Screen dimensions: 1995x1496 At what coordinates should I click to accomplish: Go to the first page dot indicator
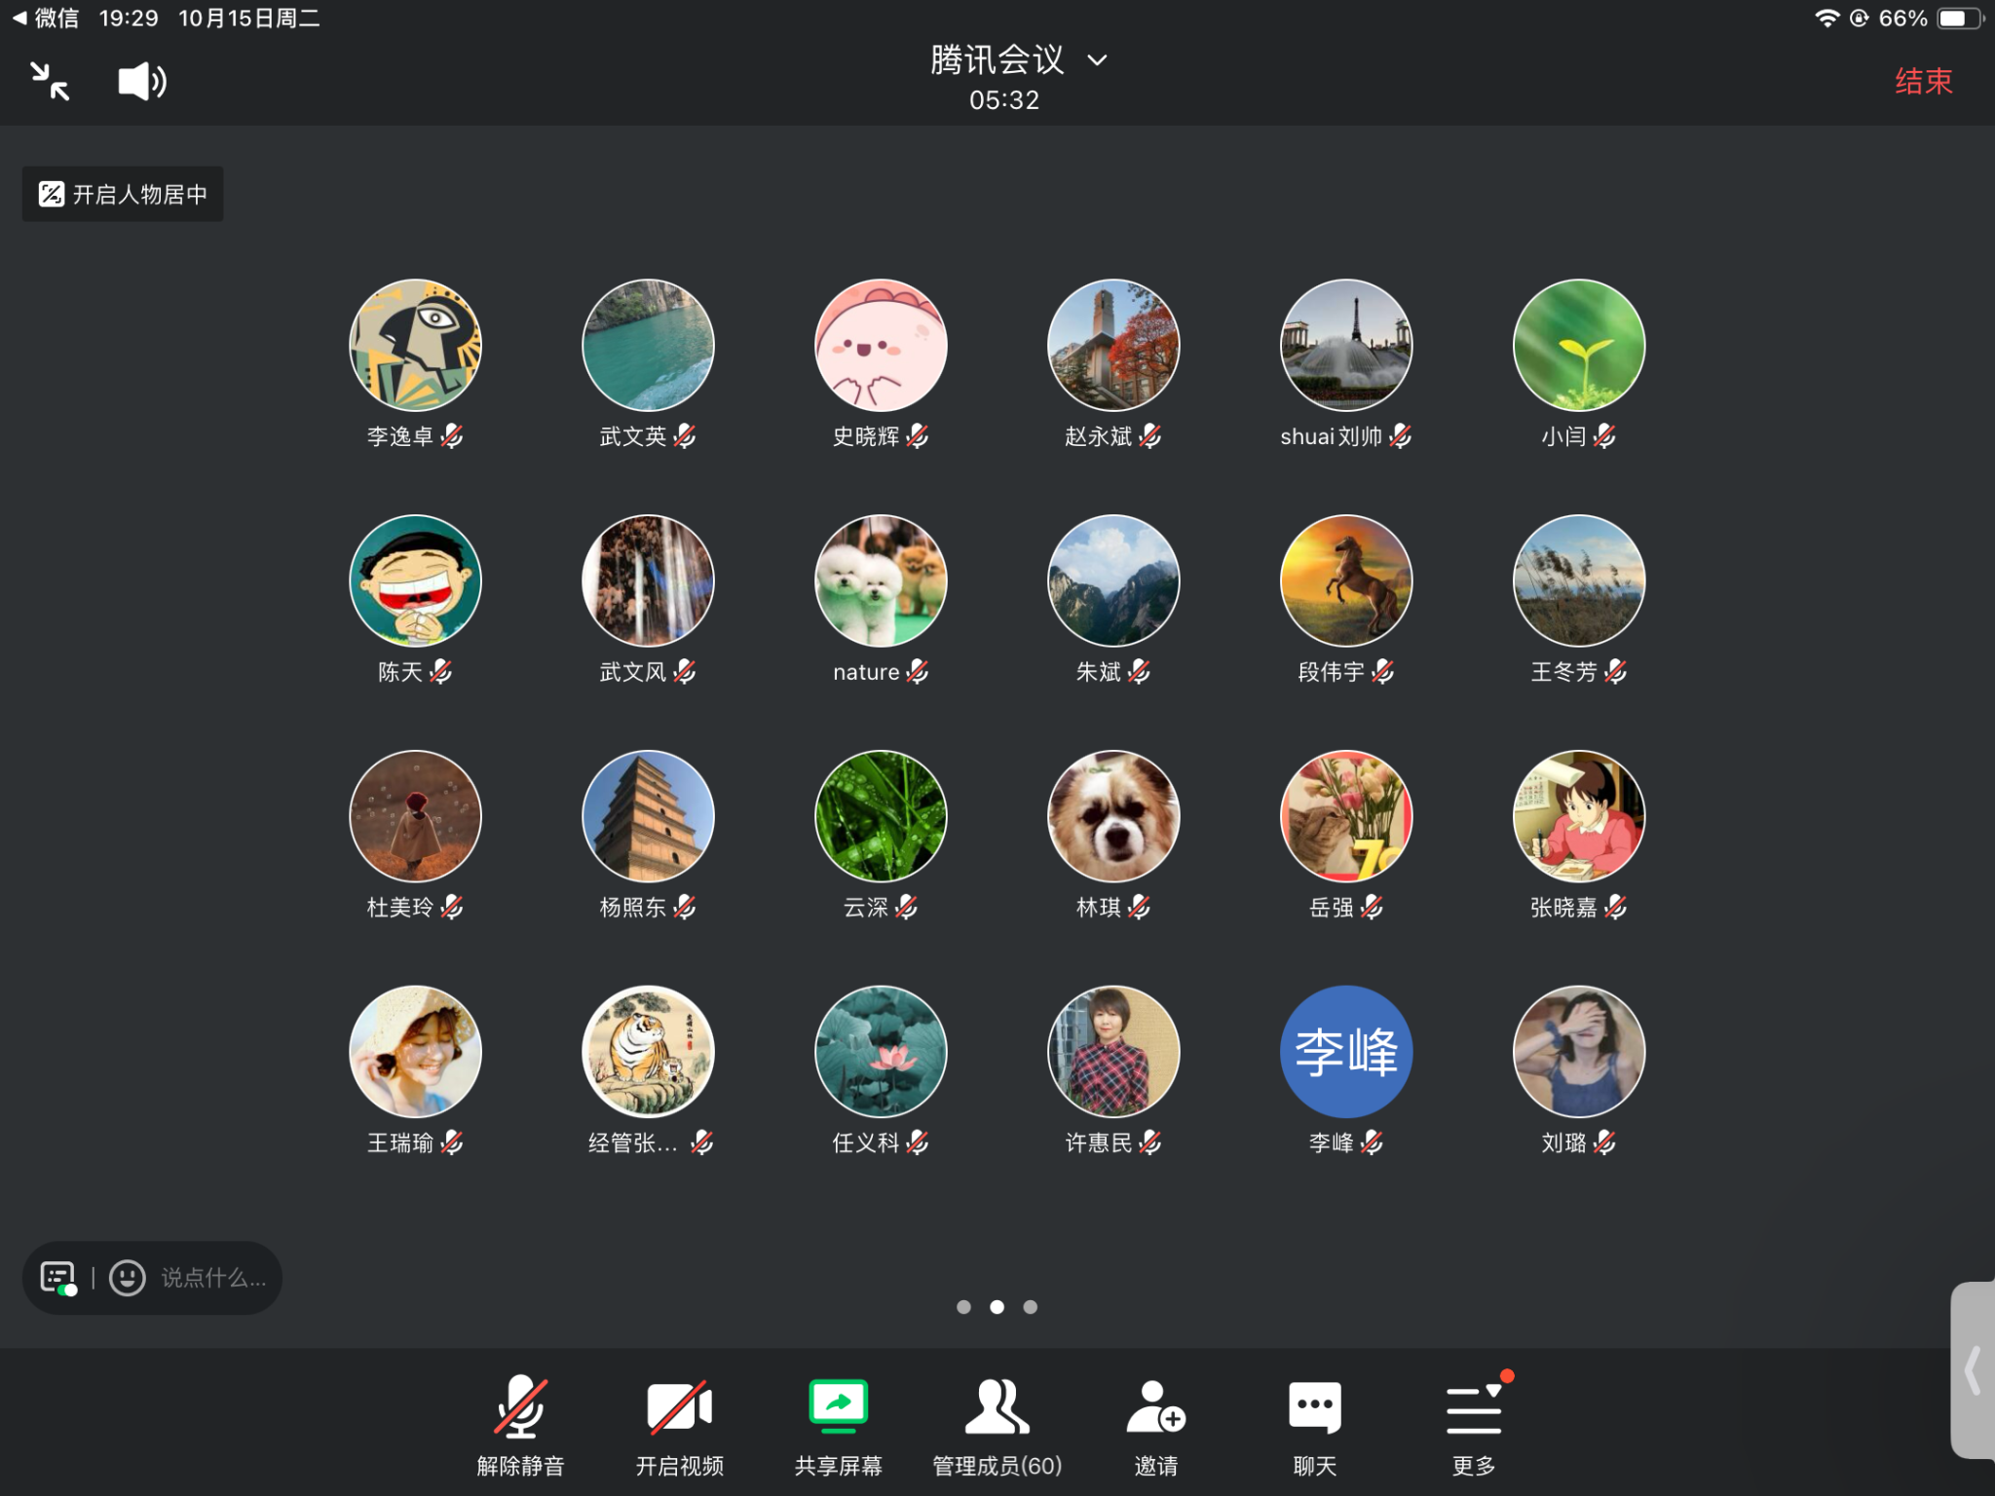963,1307
